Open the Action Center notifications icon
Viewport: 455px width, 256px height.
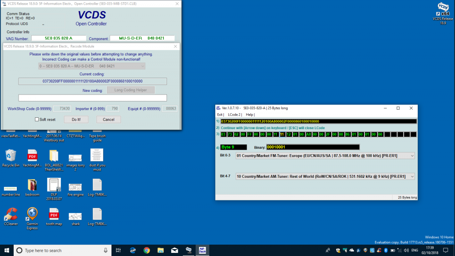pyautogui.click(x=446, y=250)
